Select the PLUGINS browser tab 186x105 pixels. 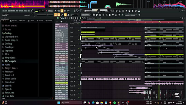[x=22, y=21]
